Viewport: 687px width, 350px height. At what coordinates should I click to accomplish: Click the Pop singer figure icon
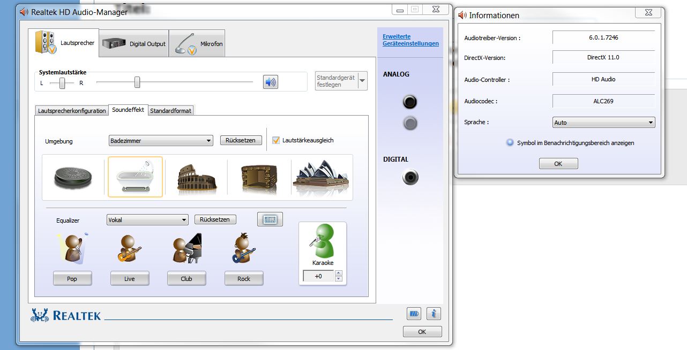[x=72, y=248]
